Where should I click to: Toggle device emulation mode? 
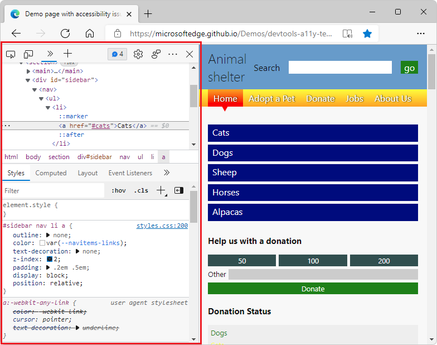[28, 54]
